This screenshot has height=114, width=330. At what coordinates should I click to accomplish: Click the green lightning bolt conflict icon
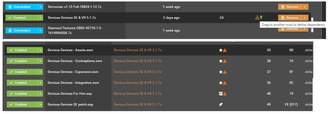(261, 18)
